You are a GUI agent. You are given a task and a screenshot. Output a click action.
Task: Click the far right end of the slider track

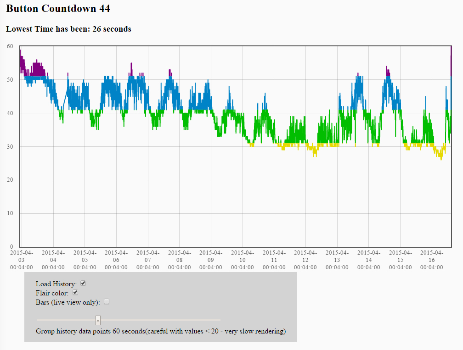[220, 320]
